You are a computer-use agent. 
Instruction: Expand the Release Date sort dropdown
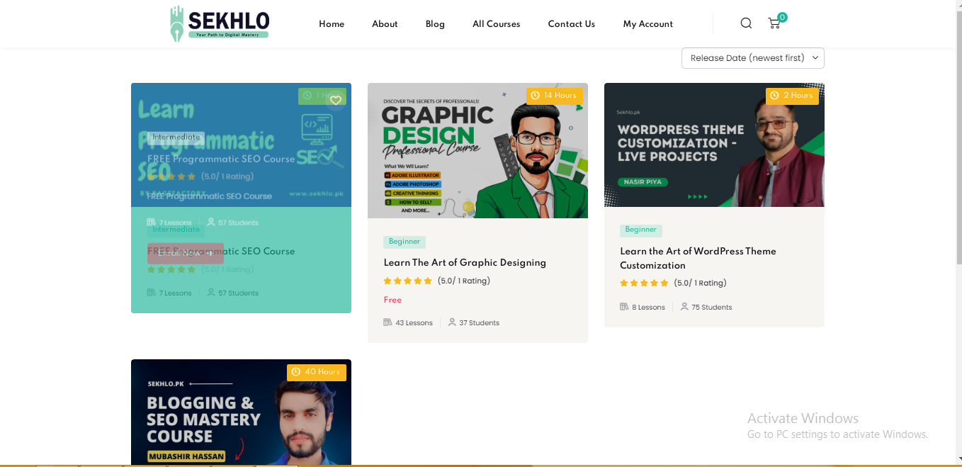(752, 58)
